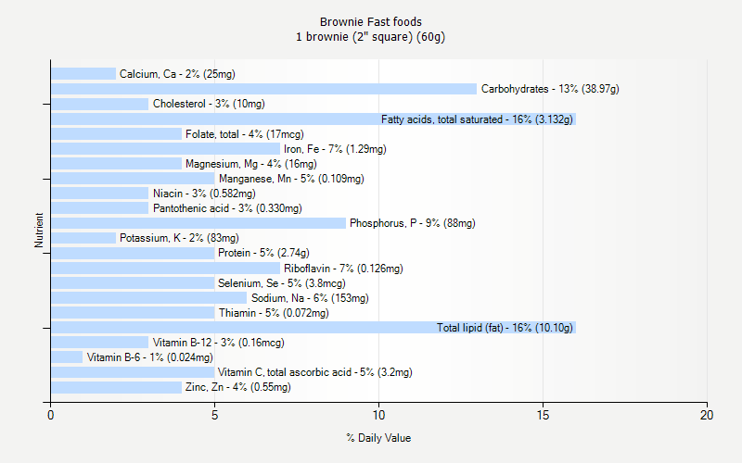Click the Sodium bar in the chart

coord(149,297)
